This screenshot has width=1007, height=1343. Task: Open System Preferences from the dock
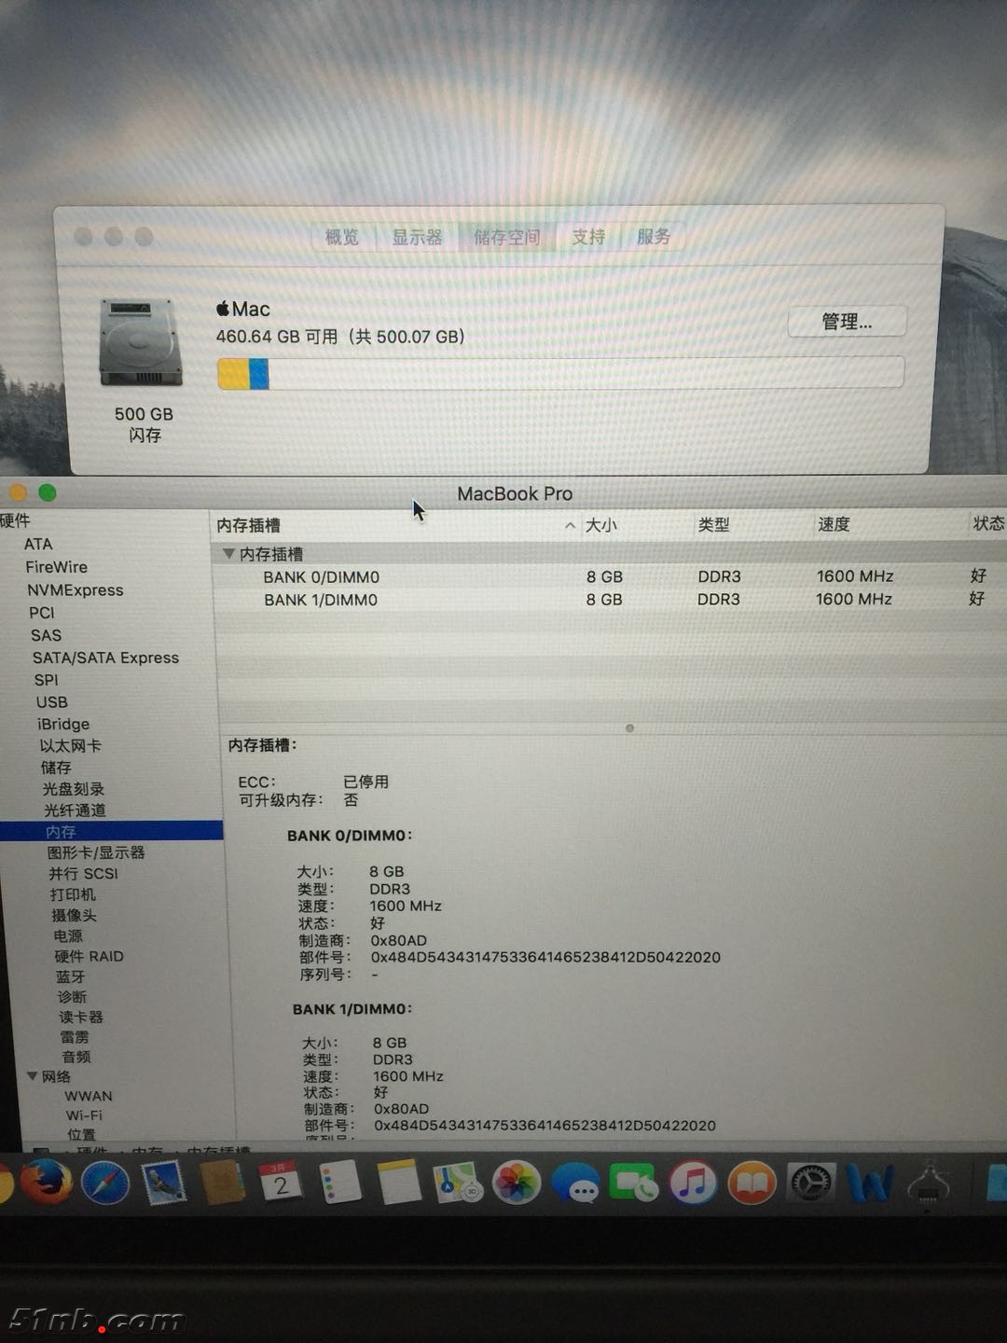(810, 1183)
